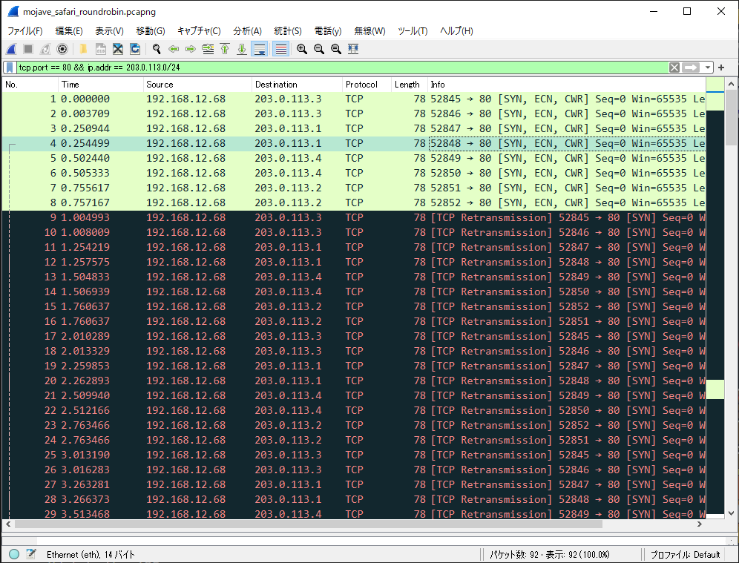Select packet 28 at time 3.266373

pos(353,499)
